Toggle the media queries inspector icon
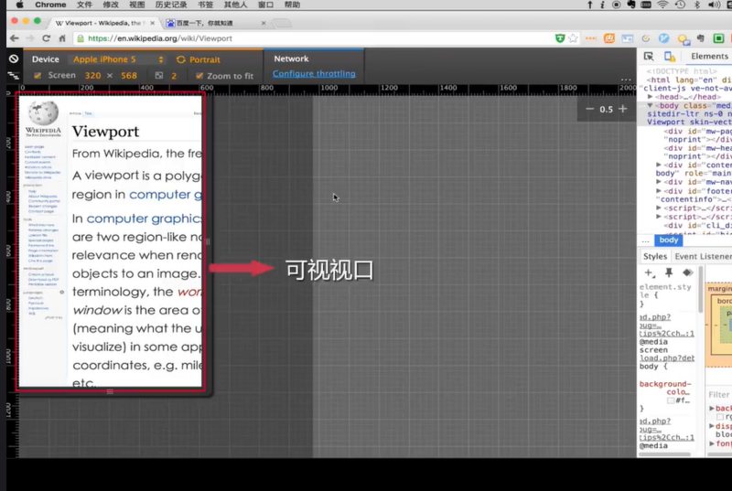Screen dimensions: 732x491 [13, 75]
